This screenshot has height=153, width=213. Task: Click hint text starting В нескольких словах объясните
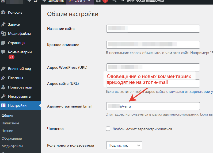pyautogui.click(x=159, y=53)
